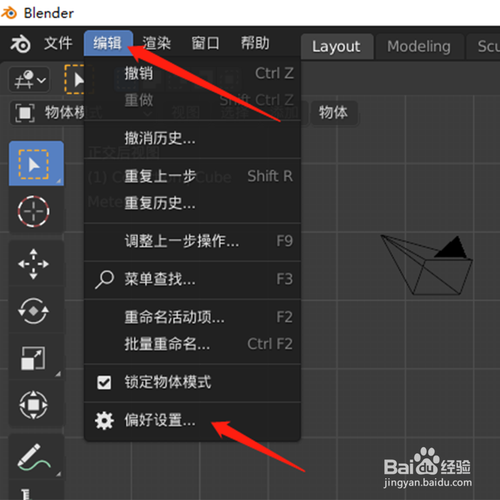
Task: Click the Blender logo menu icon
Action: [21, 44]
